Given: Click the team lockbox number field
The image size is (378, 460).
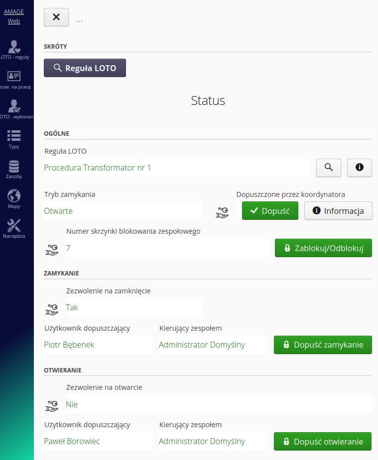Looking at the screenshot, I should click(x=167, y=248).
